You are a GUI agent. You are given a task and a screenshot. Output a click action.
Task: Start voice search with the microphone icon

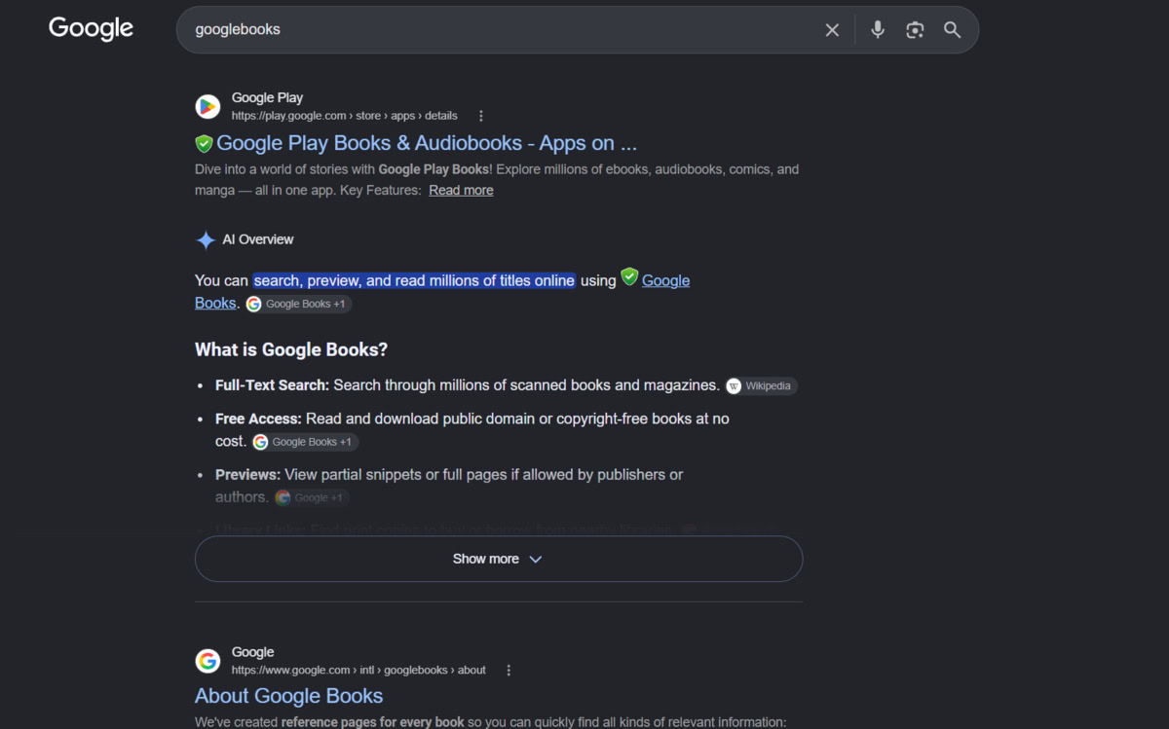(x=878, y=29)
